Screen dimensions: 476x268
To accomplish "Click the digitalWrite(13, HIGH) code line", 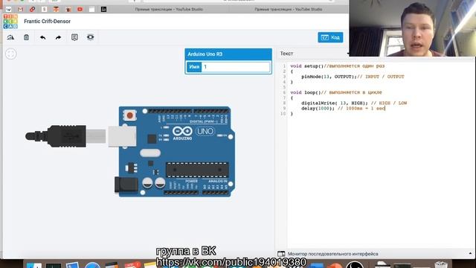I will [354, 103].
